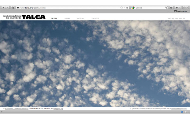Click the prev slideshow control
This screenshot has height=119, width=190.
pos(169,19)
